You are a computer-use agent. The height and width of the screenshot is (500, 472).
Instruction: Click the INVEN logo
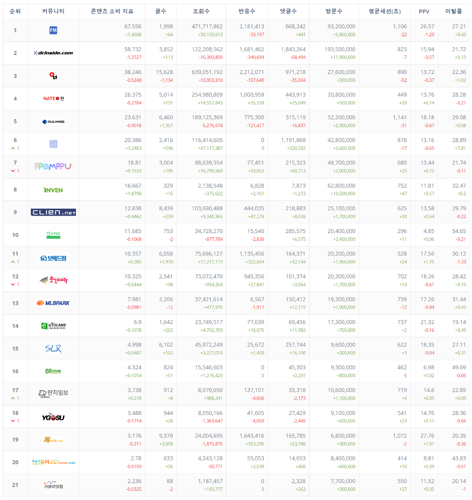click(53, 190)
